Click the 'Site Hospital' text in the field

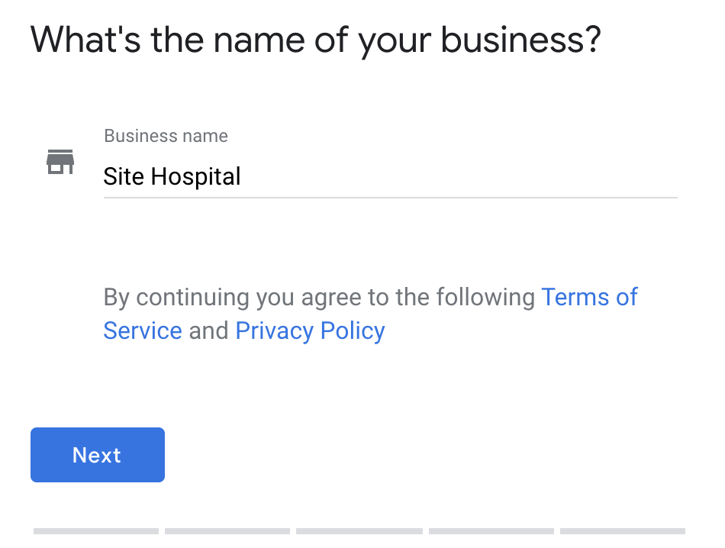172,177
